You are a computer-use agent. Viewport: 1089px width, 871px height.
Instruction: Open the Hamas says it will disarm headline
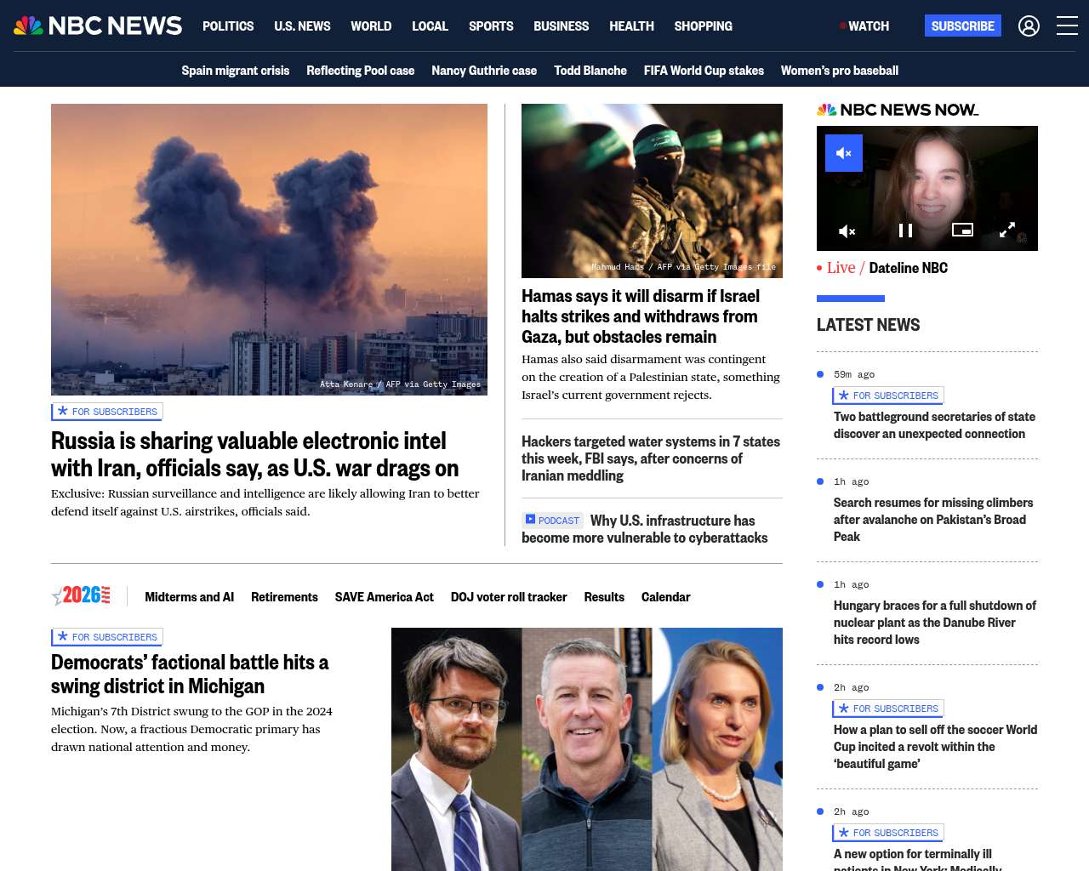[641, 316]
